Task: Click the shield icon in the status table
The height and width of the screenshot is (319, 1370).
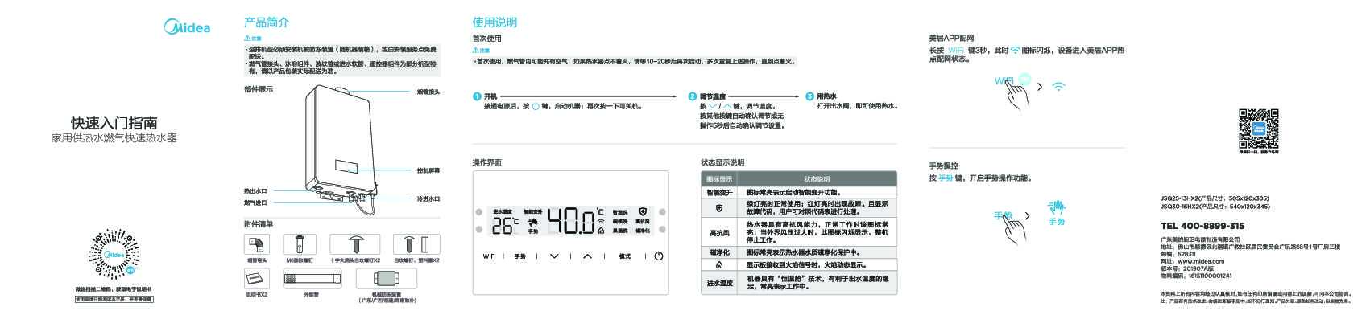Action: [x=718, y=207]
